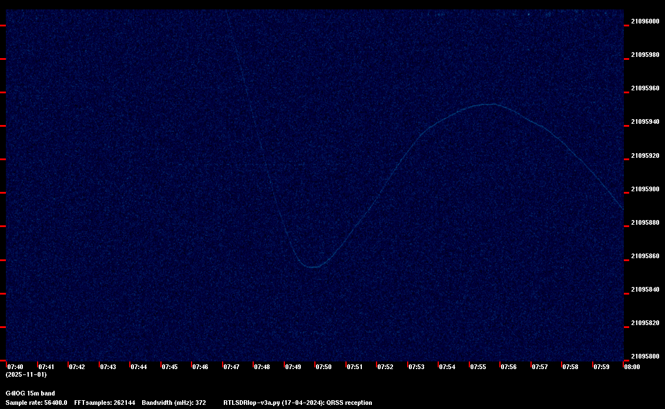Select the 21095860 frequency label
This screenshot has width=665, height=409.
coord(645,256)
